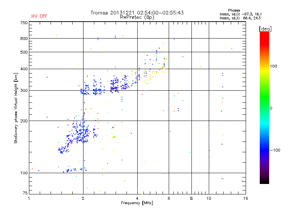289x216 pixels.
Task: Click the y-axis label '400'
Action: click(x=24, y=69)
